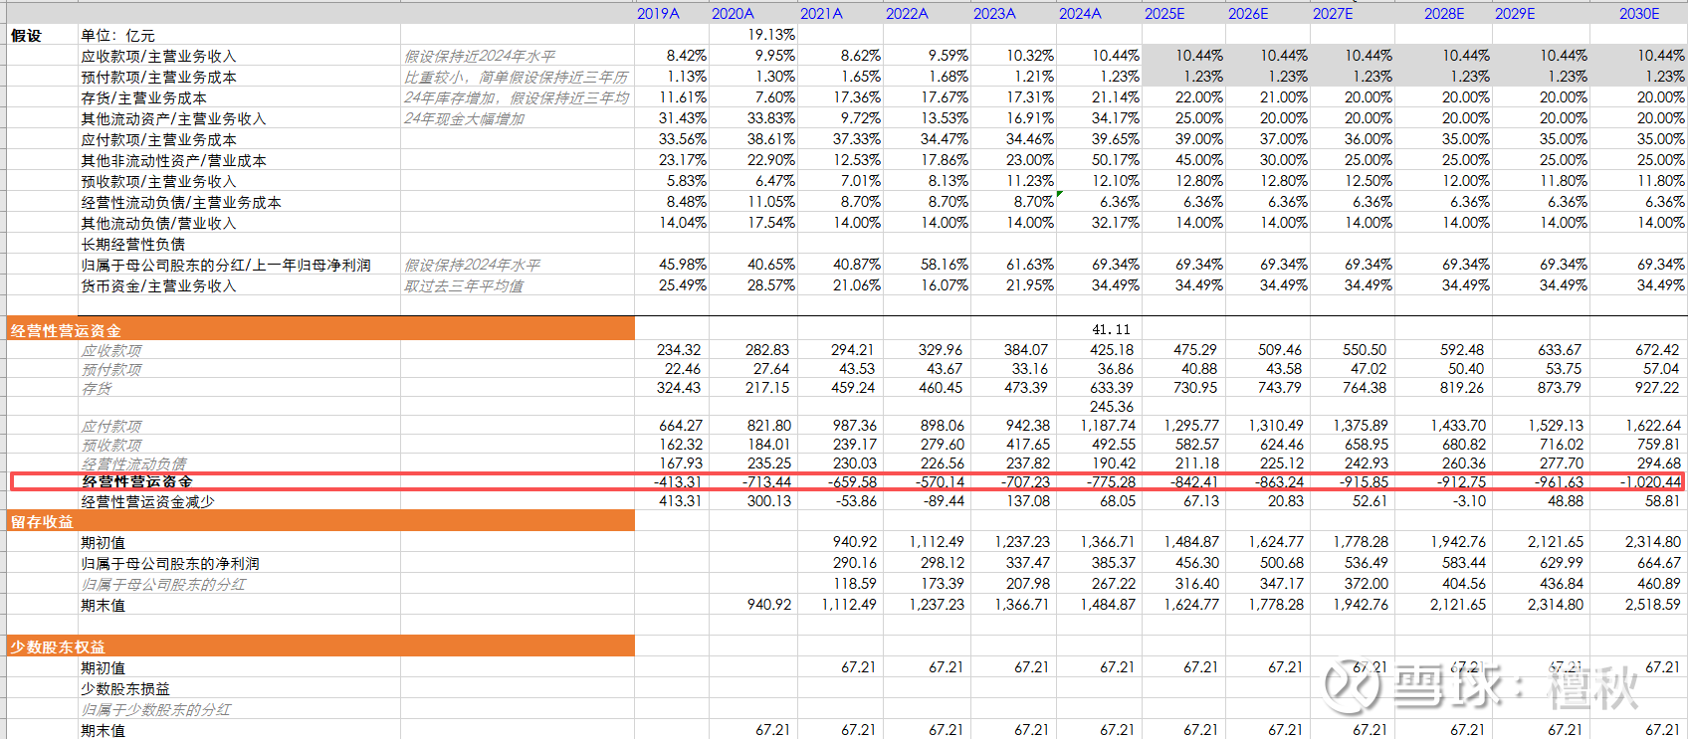Select the 118.59 dividend cell
This screenshot has width=1688, height=739.
[855, 584]
